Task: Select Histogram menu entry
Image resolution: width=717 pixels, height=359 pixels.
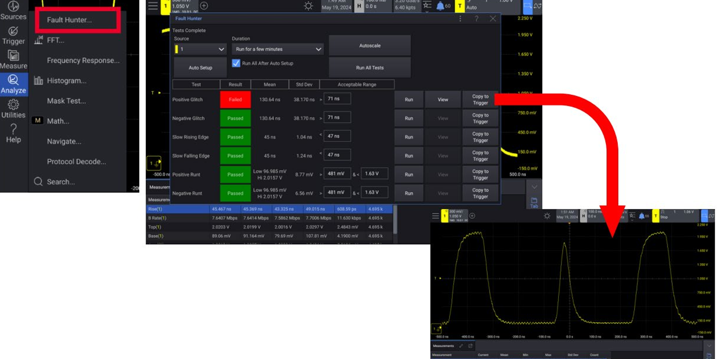Action: [x=66, y=81]
